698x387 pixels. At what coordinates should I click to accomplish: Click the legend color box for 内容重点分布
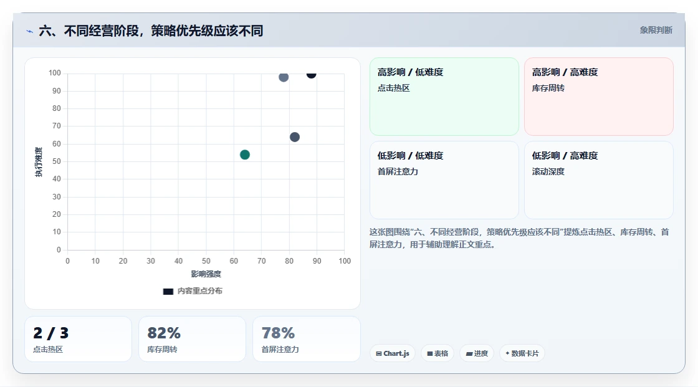tap(168, 291)
